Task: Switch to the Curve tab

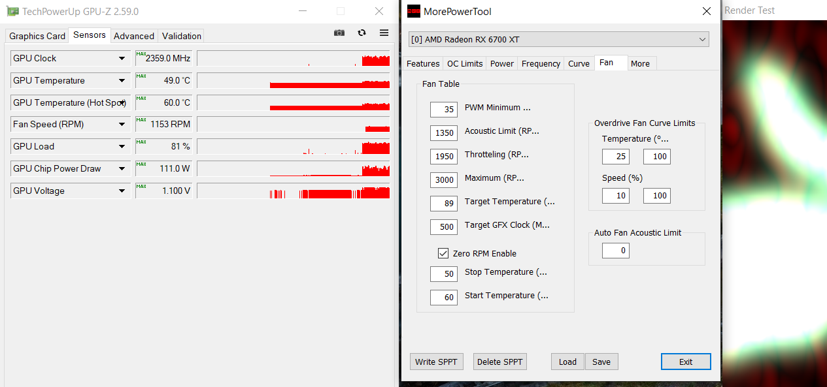Action: pyautogui.click(x=579, y=63)
